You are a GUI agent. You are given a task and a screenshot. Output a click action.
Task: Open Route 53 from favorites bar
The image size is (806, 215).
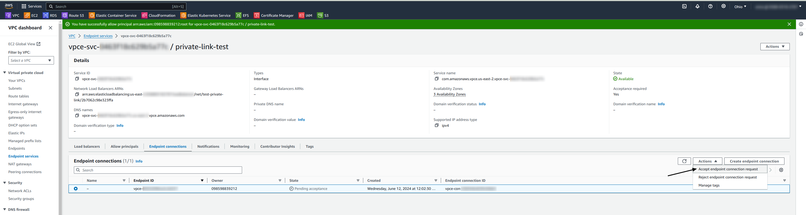click(x=73, y=15)
